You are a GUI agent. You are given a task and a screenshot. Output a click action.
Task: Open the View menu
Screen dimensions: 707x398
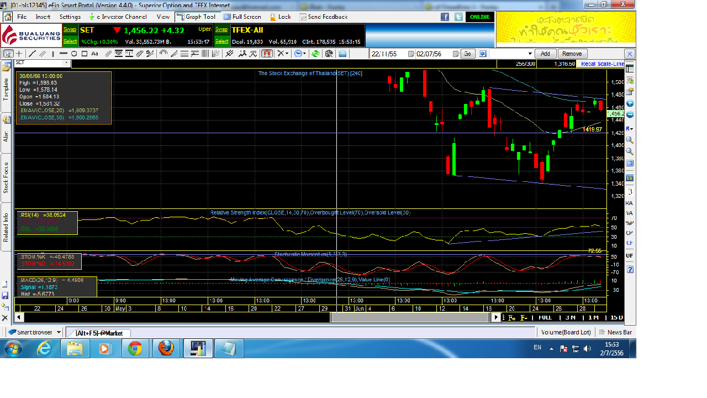coord(163,17)
